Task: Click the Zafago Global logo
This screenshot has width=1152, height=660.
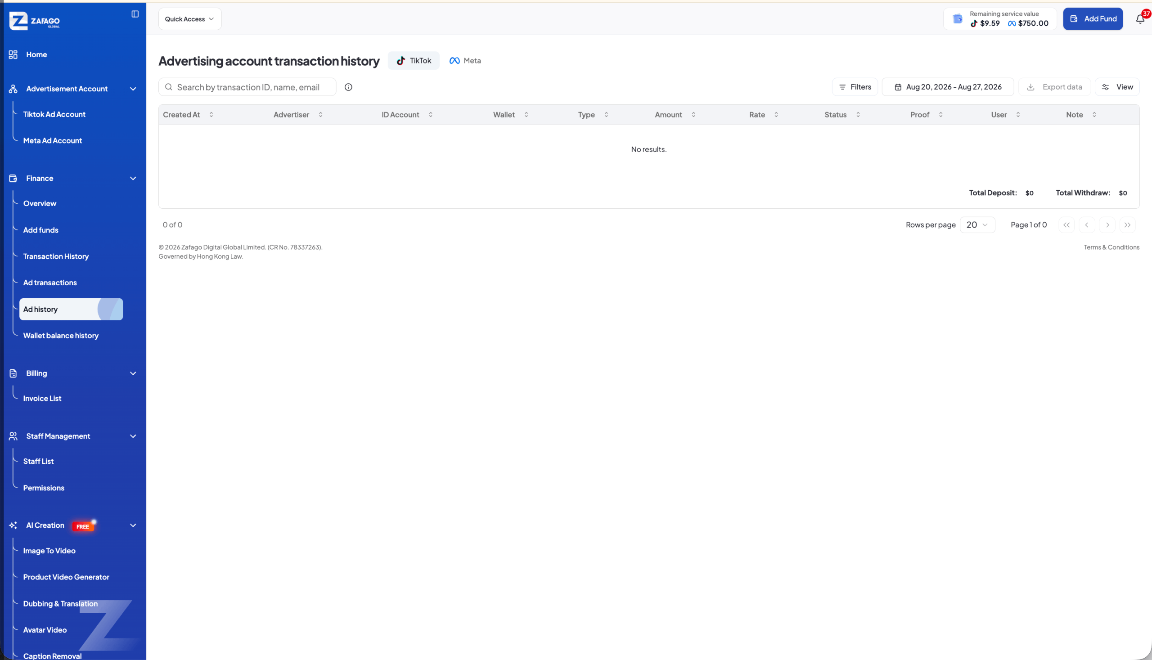Action: coord(35,21)
